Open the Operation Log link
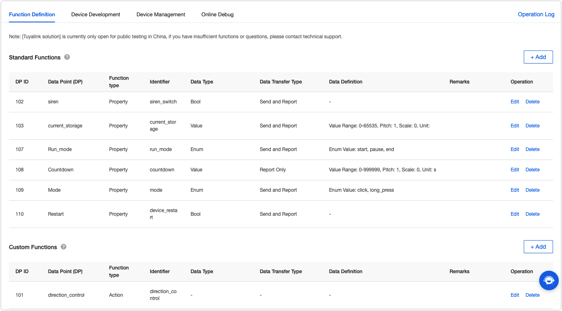562x311 pixels. [x=536, y=14]
